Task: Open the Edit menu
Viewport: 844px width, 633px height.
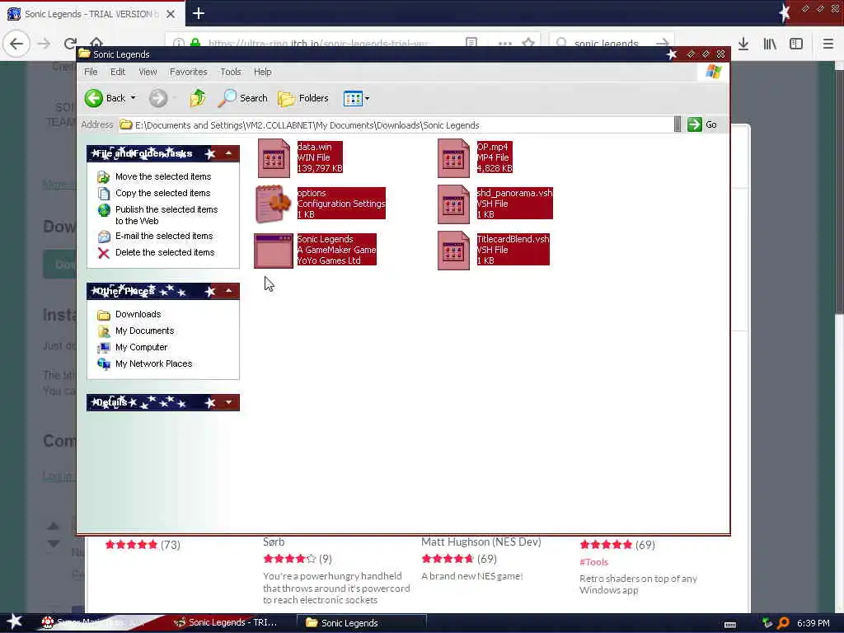Action: point(117,72)
